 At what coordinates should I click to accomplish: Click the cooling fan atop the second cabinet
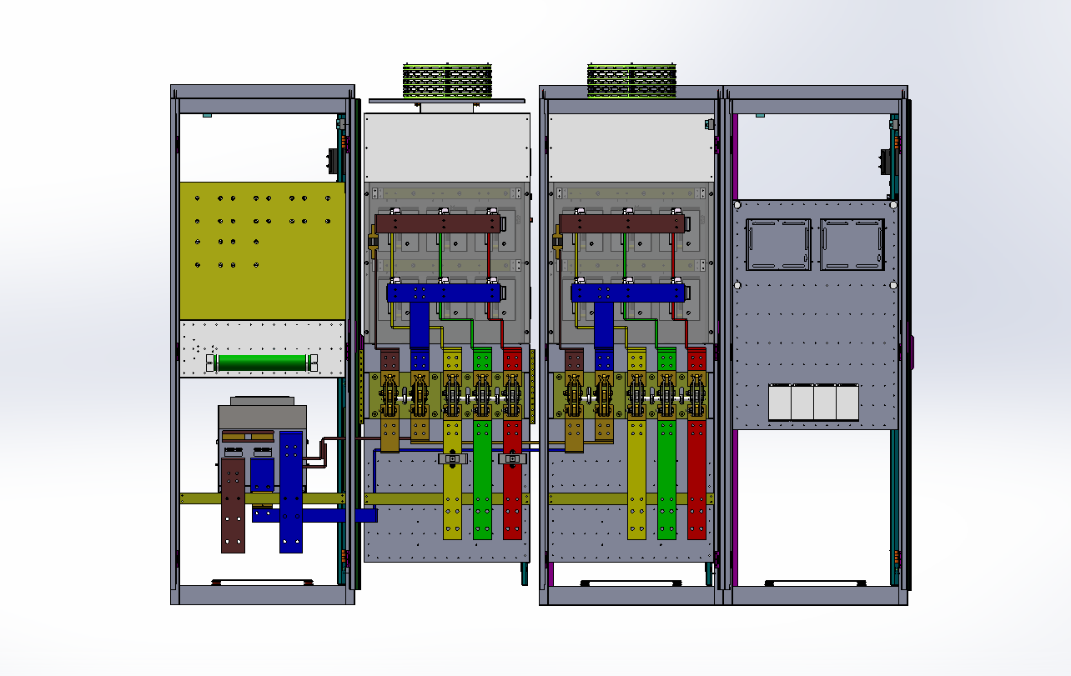point(446,81)
